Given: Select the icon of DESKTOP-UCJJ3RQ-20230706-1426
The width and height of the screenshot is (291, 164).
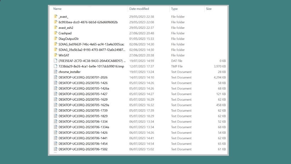Looking at the screenshot, I should tap(55, 132).
